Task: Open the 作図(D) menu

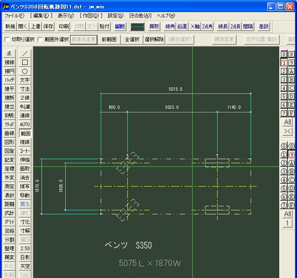Action: (91, 16)
